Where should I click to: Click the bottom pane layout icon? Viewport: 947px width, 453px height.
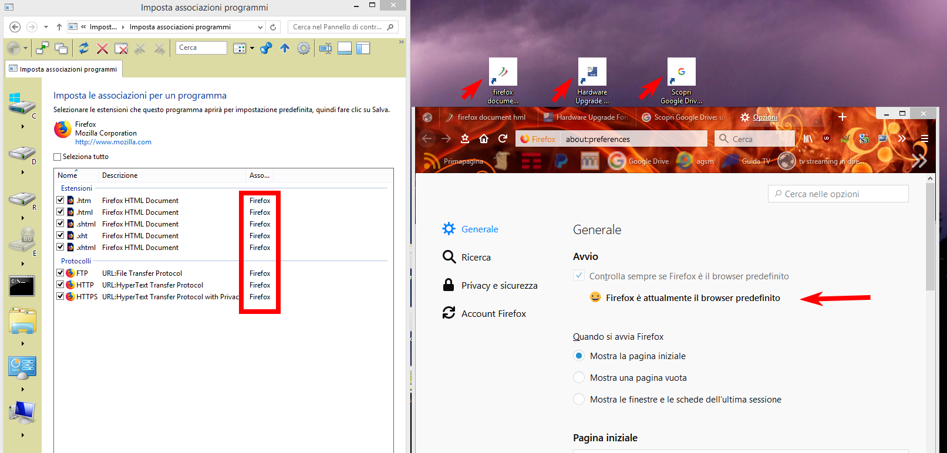click(x=345, y=48)
